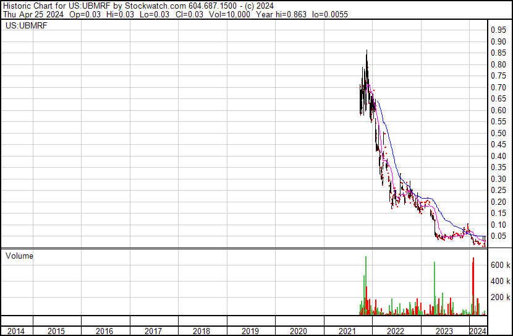Click the lo=0.0055 header value
513x336 pixels.
pyautogui.click(x=330, y=14)
